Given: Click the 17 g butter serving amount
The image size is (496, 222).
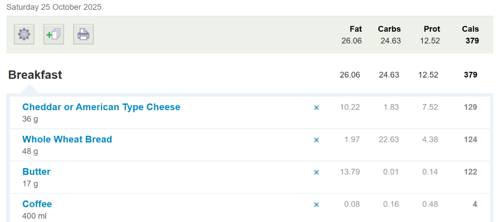Looking at the screenshot, I should 30,184.
